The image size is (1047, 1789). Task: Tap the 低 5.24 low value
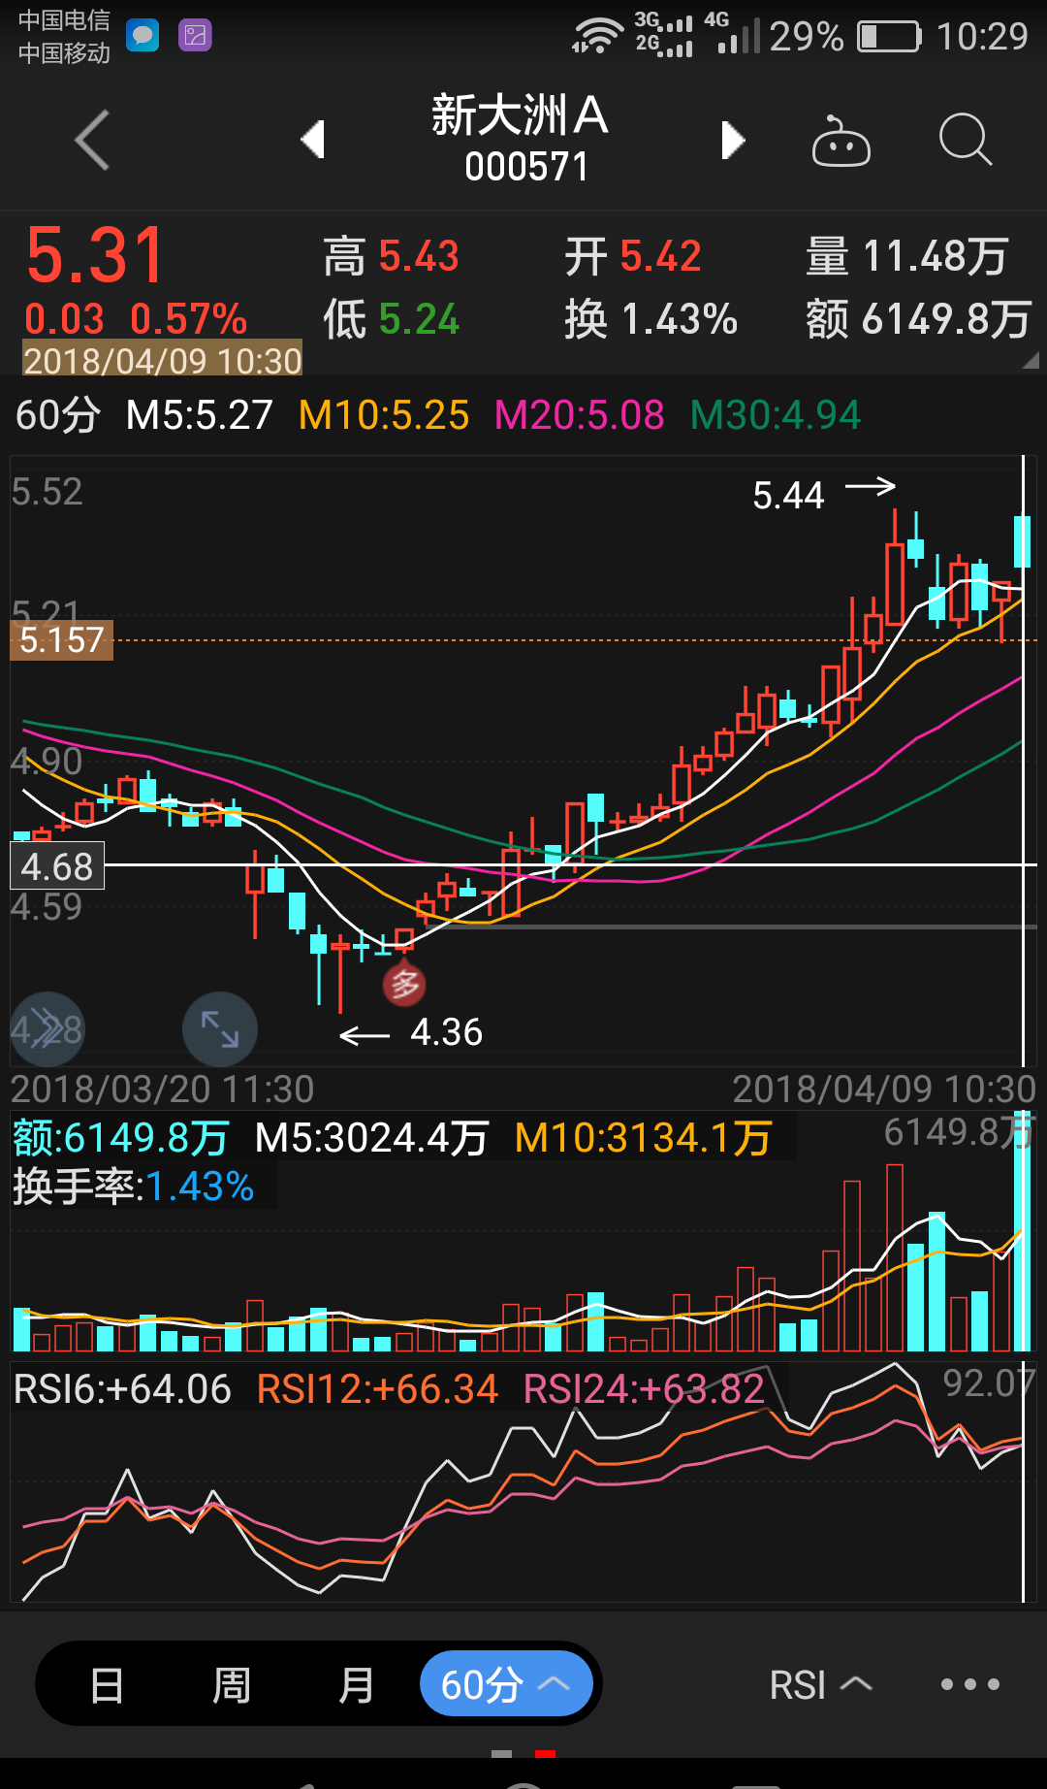392,319
